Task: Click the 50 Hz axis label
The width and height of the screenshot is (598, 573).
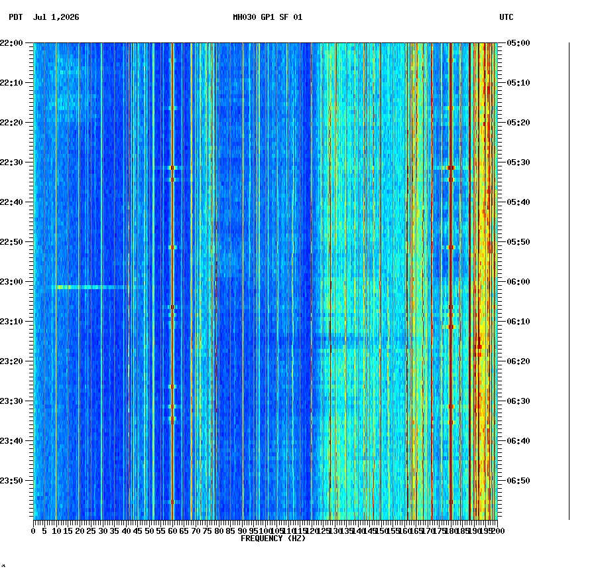Action: (x=149, y=531)
